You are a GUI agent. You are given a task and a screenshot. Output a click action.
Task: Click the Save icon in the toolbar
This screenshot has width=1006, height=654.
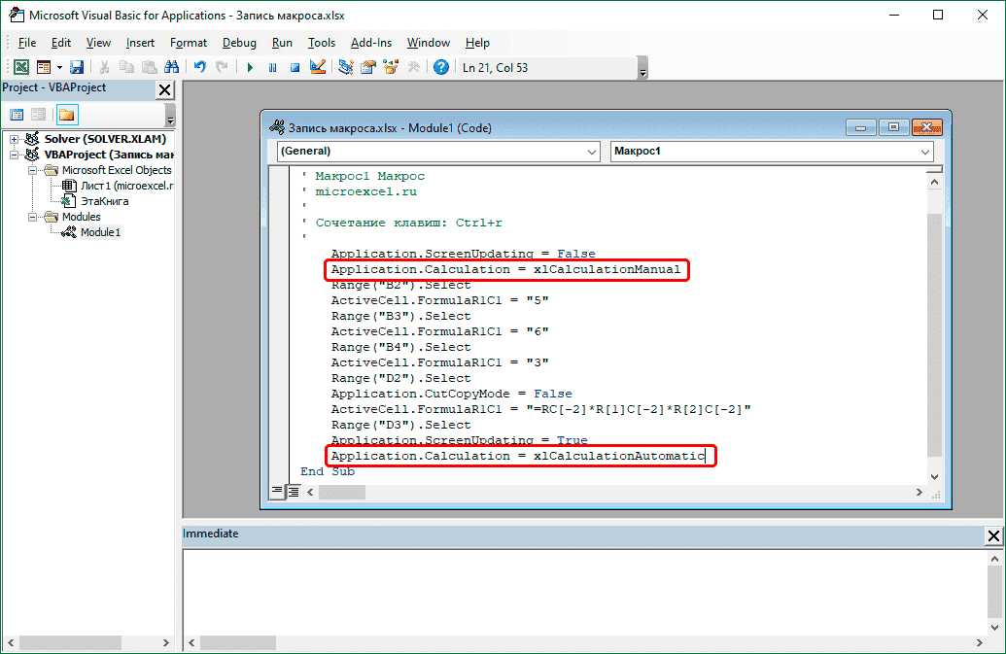tap(76, 67)
